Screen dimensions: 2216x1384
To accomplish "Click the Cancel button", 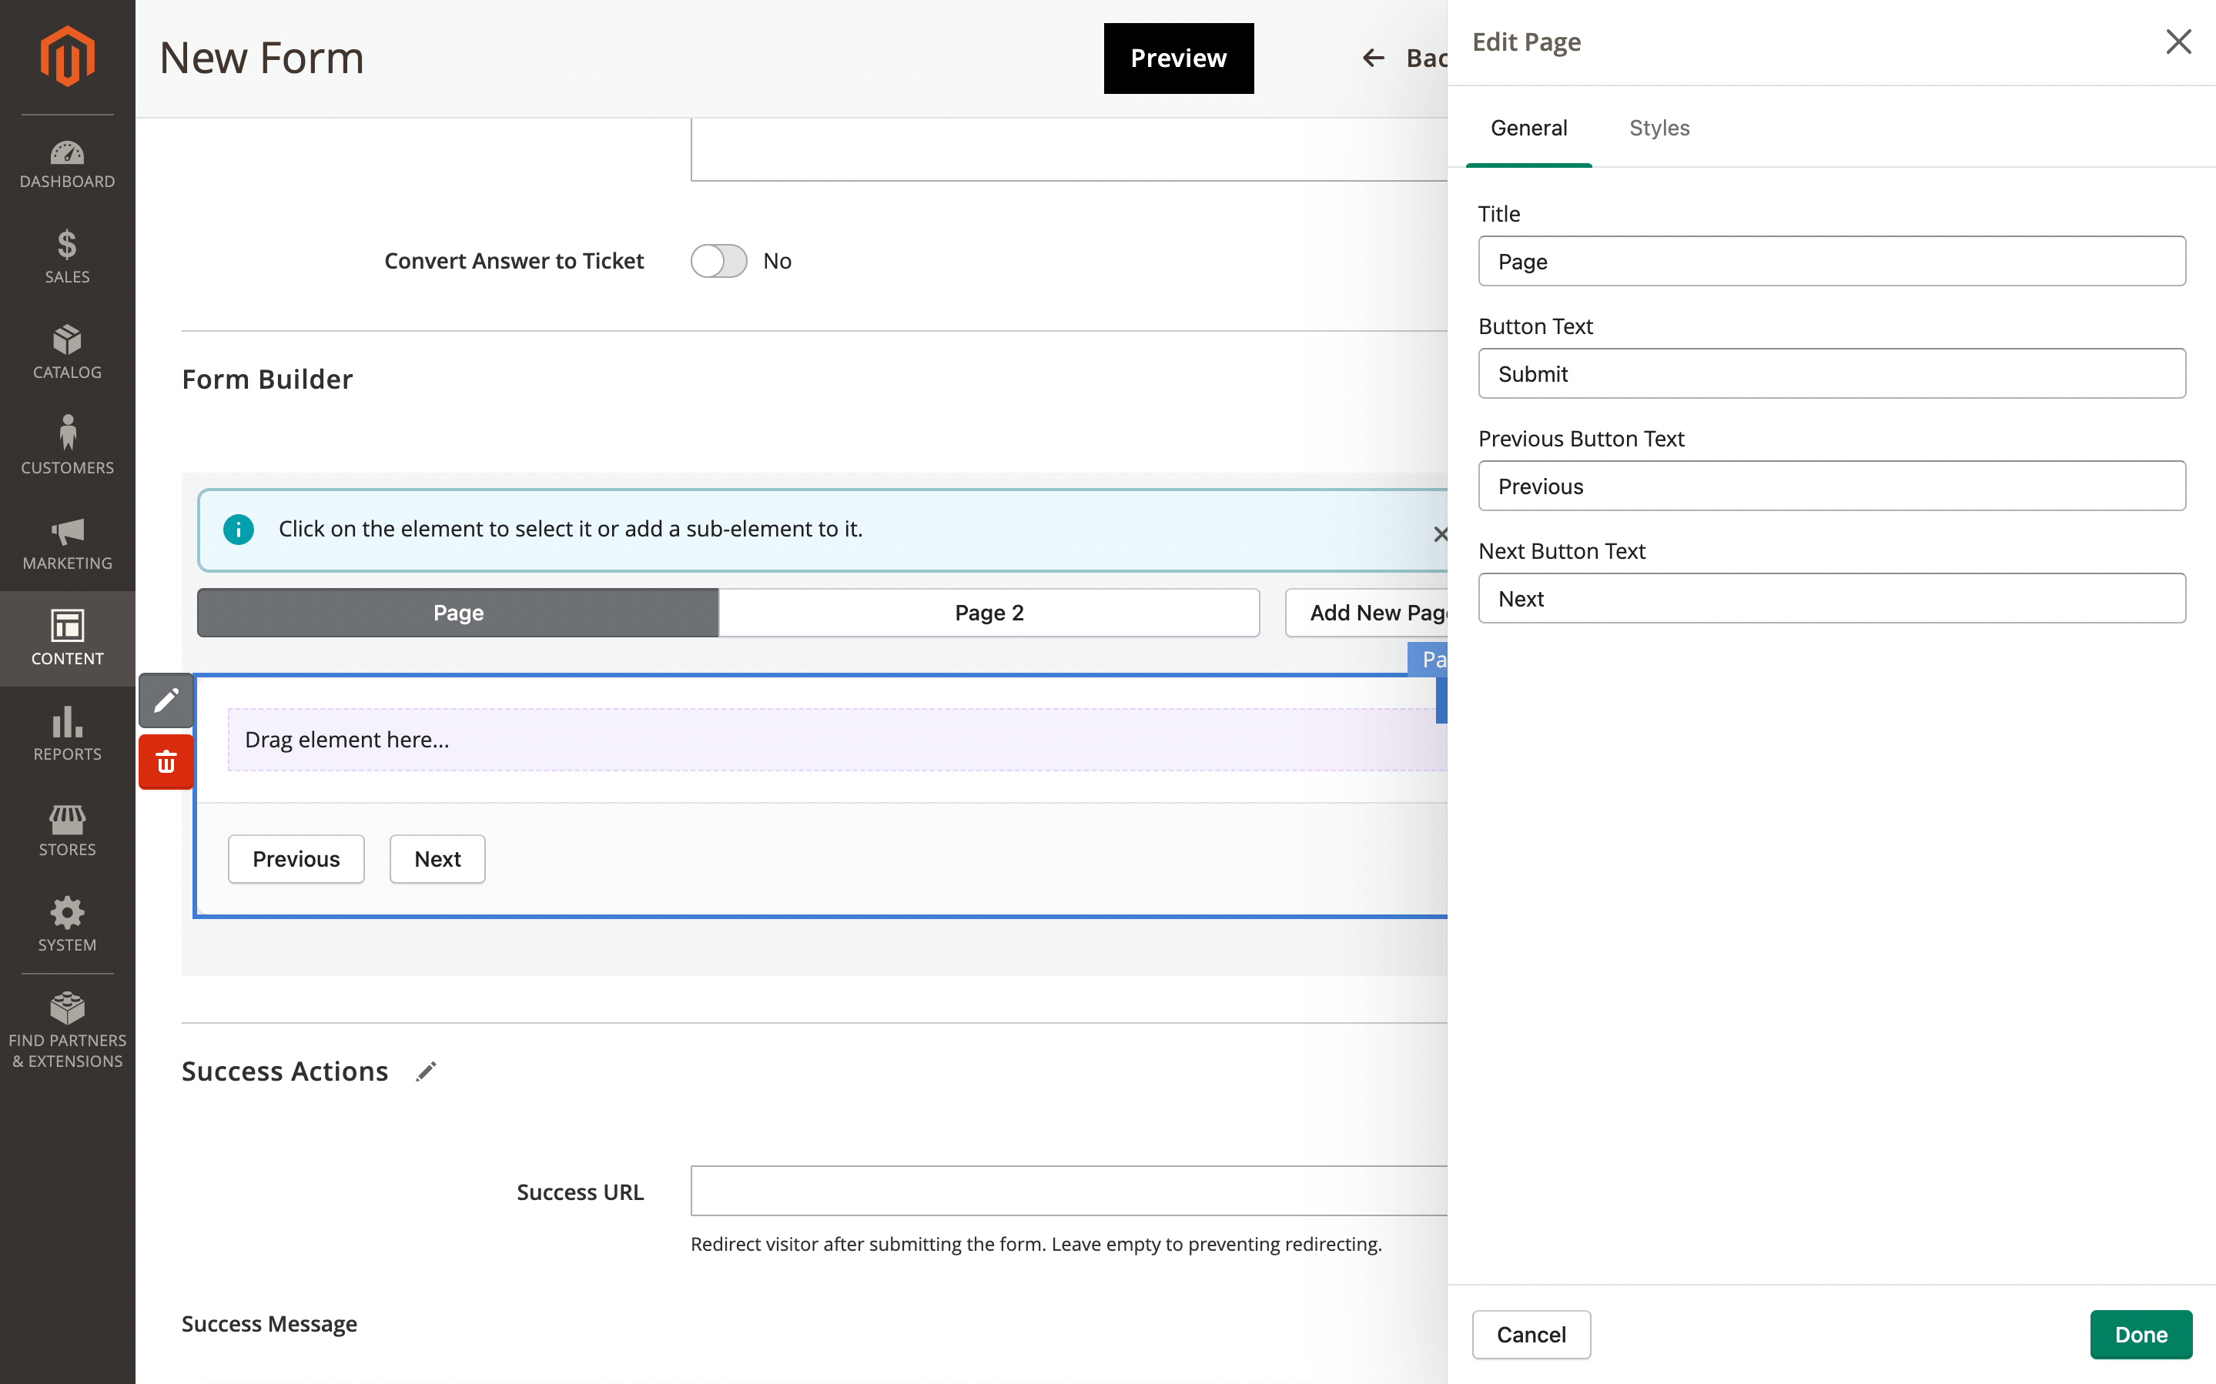I will [x=1531, y=1335].
